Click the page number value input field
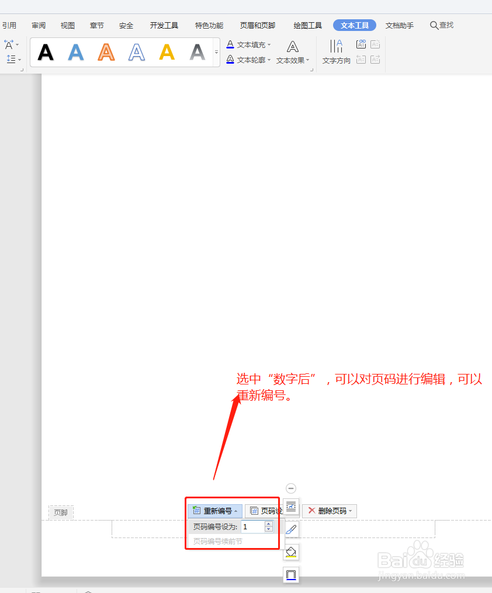Image resolution: width=492 pixels, height=593 pixels. tap(252, 526)
